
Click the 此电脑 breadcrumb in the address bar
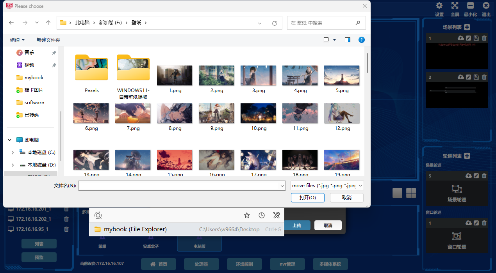click(82, 23)
